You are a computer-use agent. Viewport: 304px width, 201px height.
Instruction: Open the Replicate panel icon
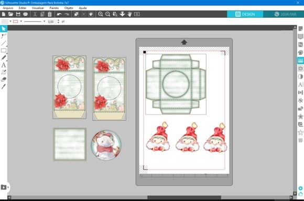point(300,100)
